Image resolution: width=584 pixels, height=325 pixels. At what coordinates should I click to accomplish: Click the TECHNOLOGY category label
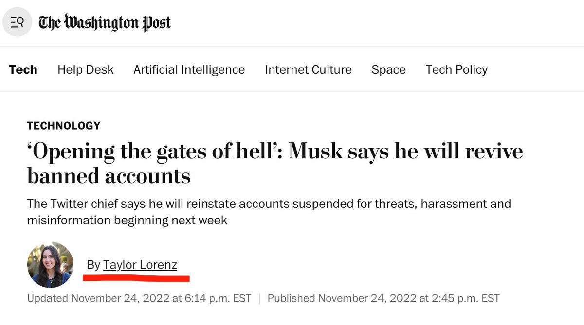click(64, 126)
